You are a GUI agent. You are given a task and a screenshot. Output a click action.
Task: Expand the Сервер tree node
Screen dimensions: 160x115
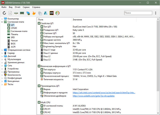point(2,53)
